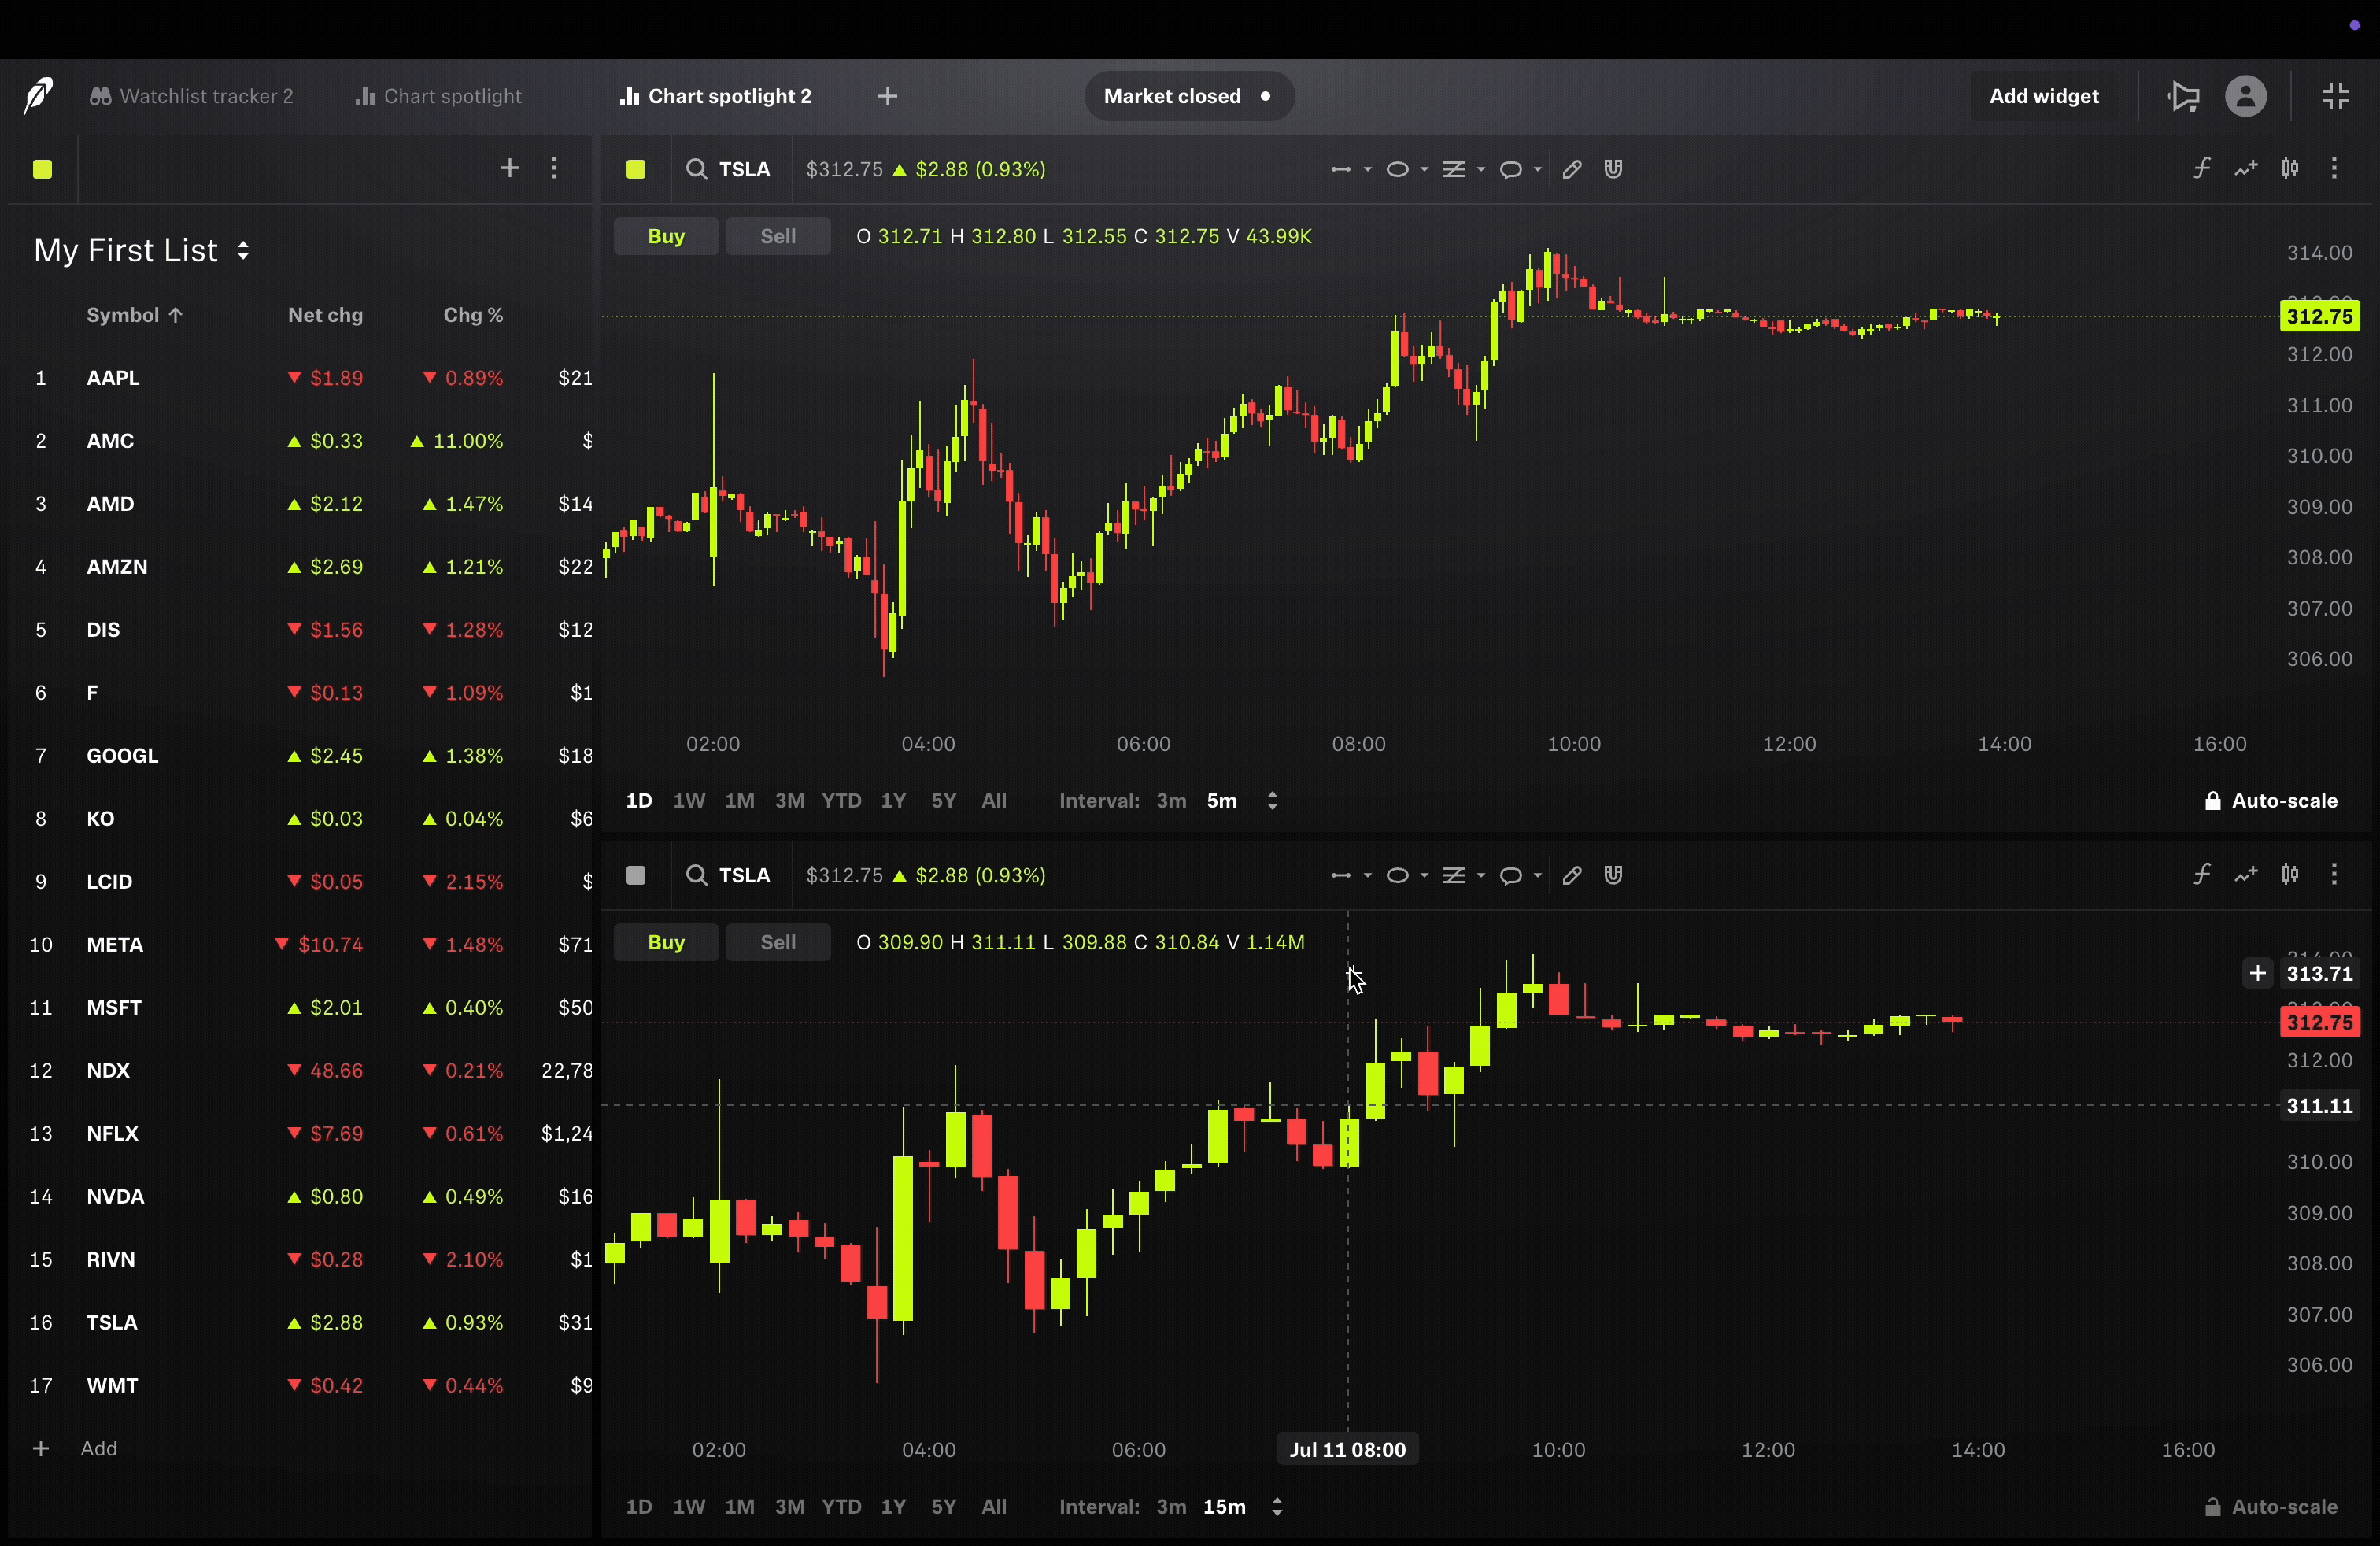2380x1546 pixels.
Task: Sort the watchlist by the Chg % column
Action: point(473,315)
